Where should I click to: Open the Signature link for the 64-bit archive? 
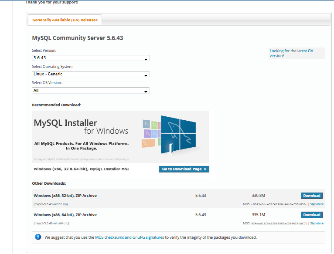[x=317, y=223]
